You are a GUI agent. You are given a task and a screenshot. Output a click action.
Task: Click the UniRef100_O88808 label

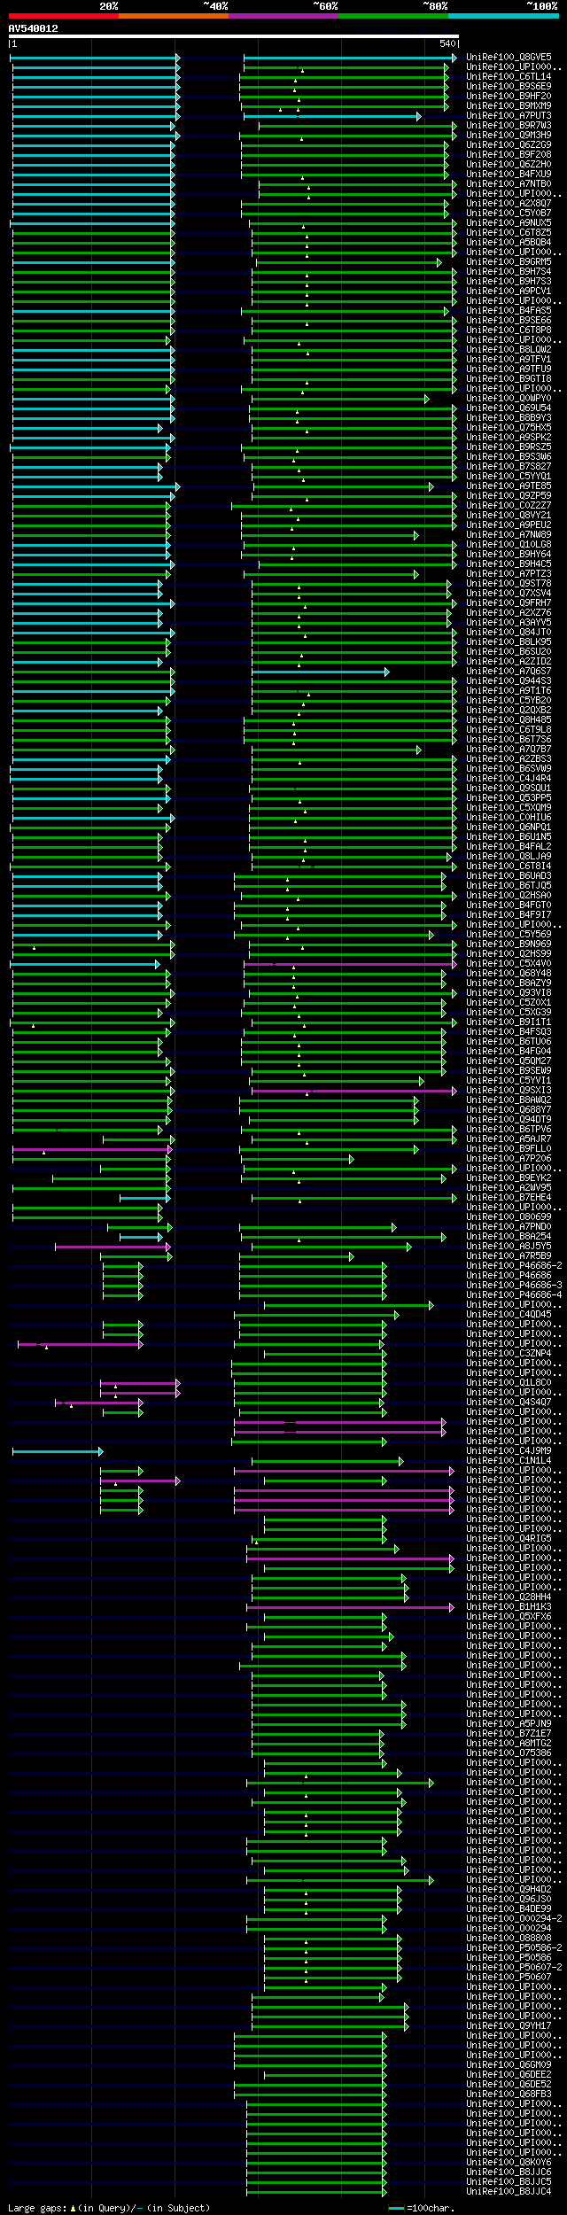(509, 1939)
